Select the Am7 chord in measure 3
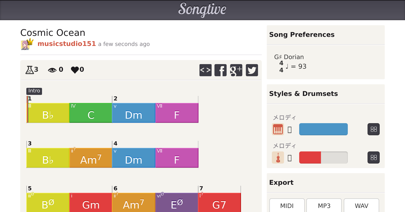 pos(91,158)
